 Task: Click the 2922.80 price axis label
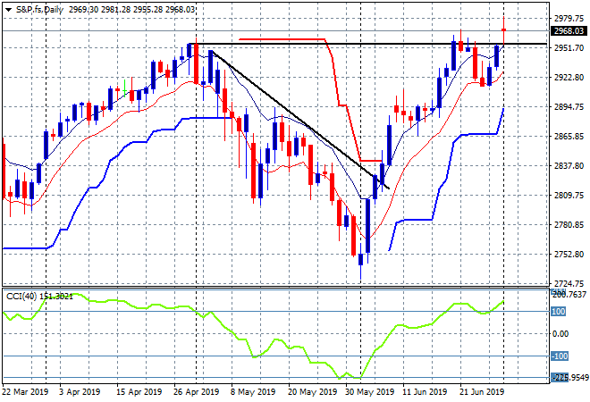pyautogui.click(x=569, y=78)
